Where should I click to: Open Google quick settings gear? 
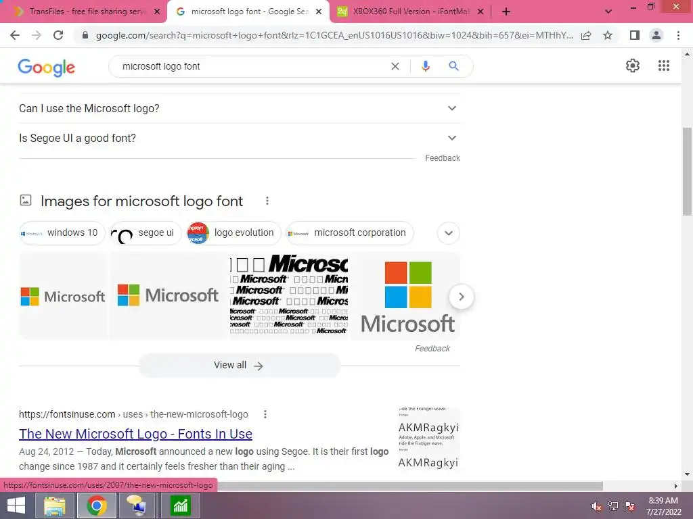[x=633, y=66]
